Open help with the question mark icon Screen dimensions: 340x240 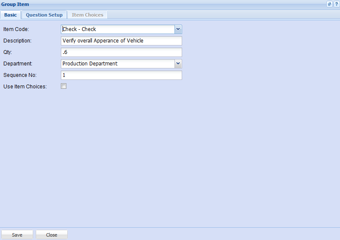336,4
